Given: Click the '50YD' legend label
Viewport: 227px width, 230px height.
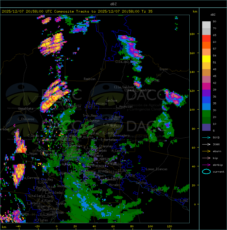Looking at the screenshot, I should coord(216,137).
